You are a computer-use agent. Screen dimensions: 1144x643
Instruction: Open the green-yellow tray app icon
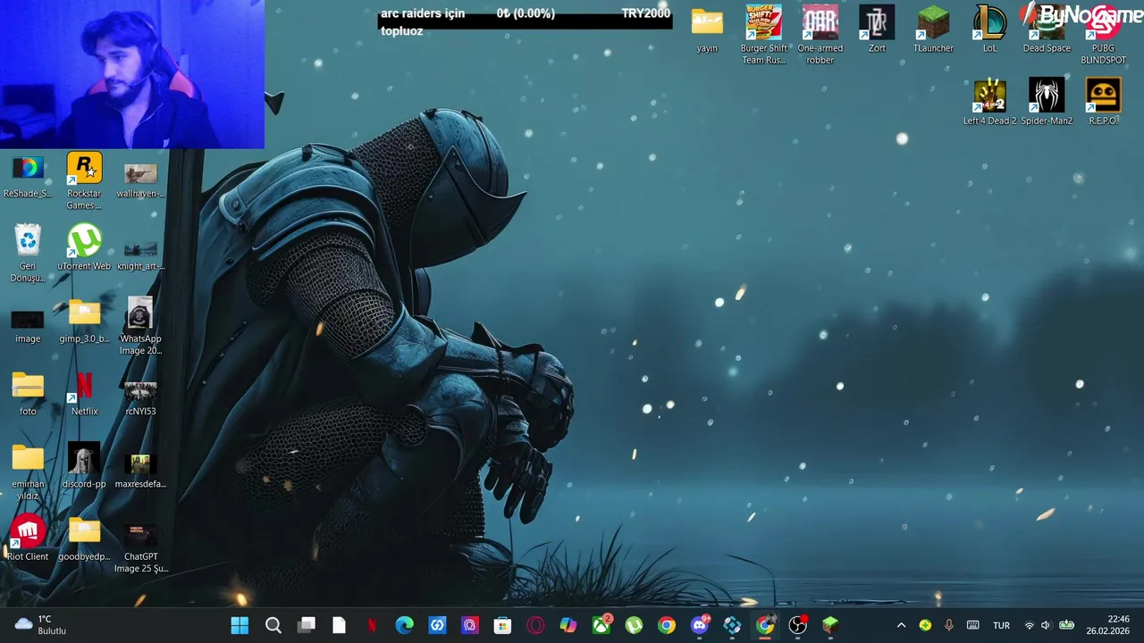point(925,625)
